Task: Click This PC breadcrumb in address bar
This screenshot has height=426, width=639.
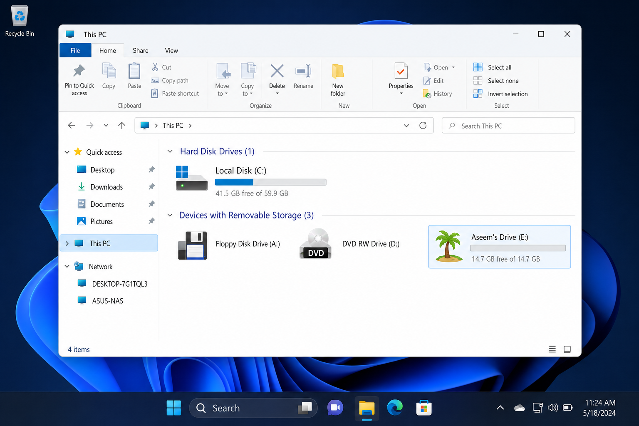Action: [173, 125]
